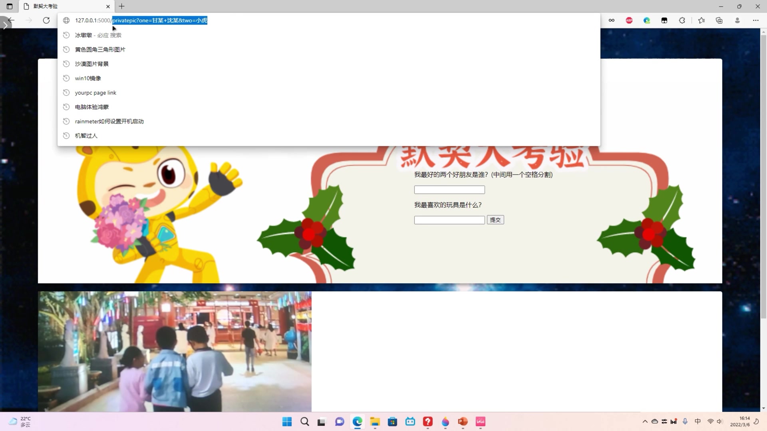Open the Task View icon

(x=322, y=422)
